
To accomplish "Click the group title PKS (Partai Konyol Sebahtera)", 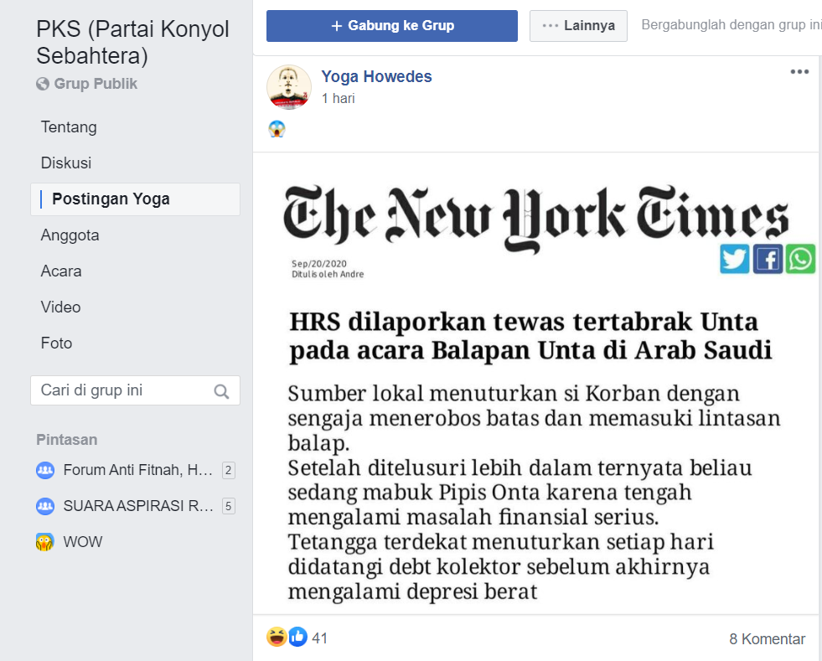I will pyautogui.click(x=132, y=43).
